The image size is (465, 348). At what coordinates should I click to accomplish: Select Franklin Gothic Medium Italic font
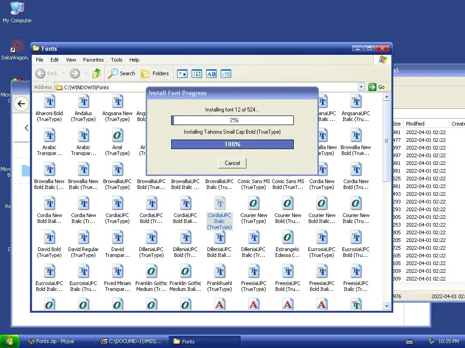point(185,278)
